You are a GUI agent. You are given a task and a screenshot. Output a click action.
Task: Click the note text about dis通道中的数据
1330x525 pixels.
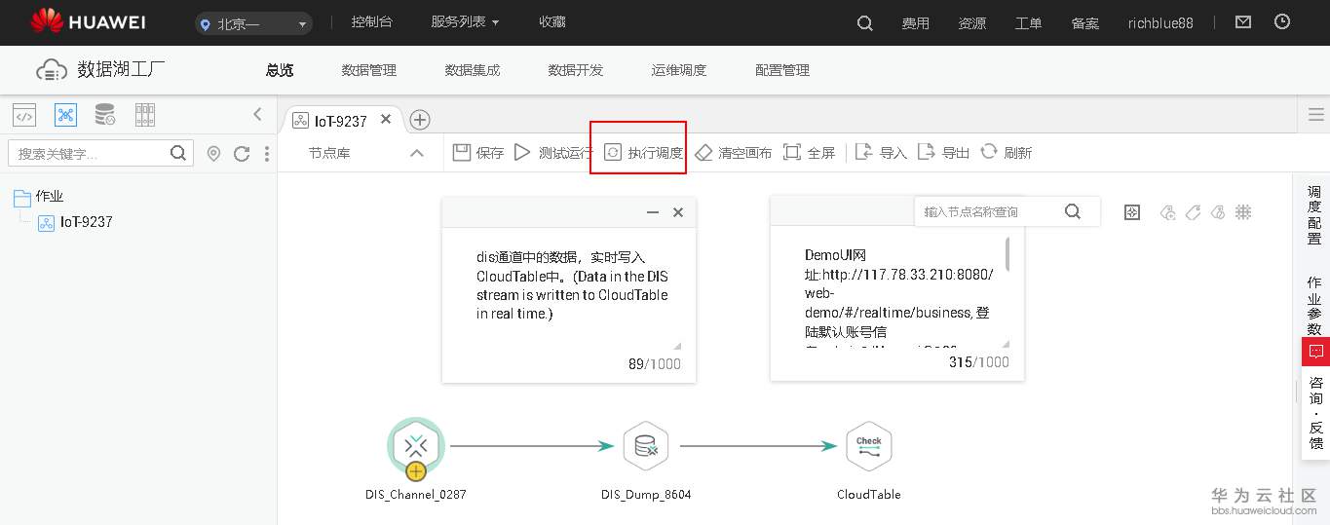pyautogui.click(x=572, y=285)
